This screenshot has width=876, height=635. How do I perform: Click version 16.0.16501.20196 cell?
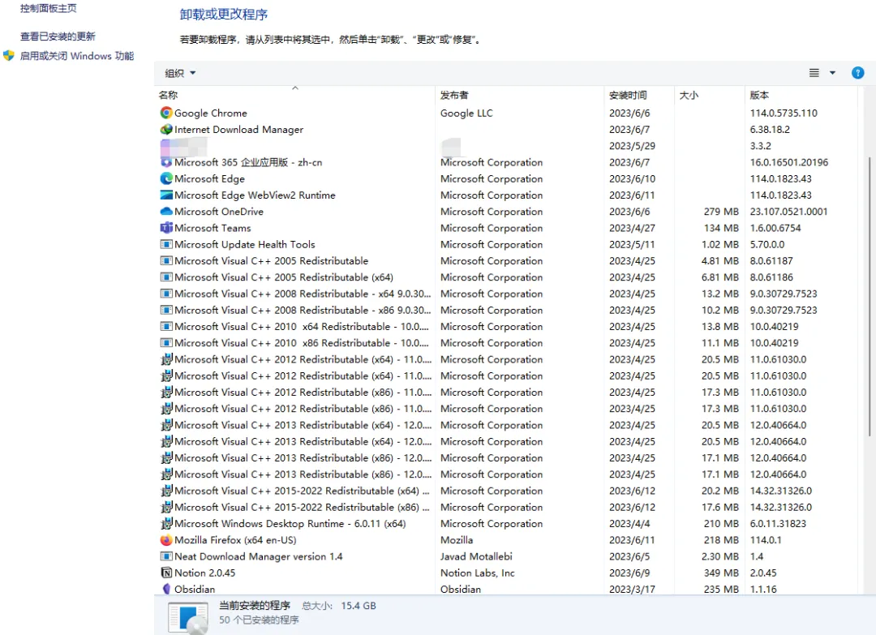pos(789,162)
